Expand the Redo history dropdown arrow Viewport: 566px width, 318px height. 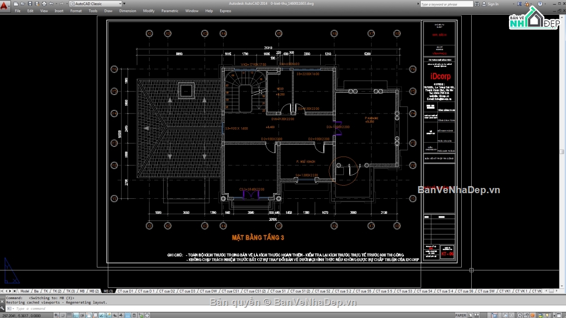67,4
